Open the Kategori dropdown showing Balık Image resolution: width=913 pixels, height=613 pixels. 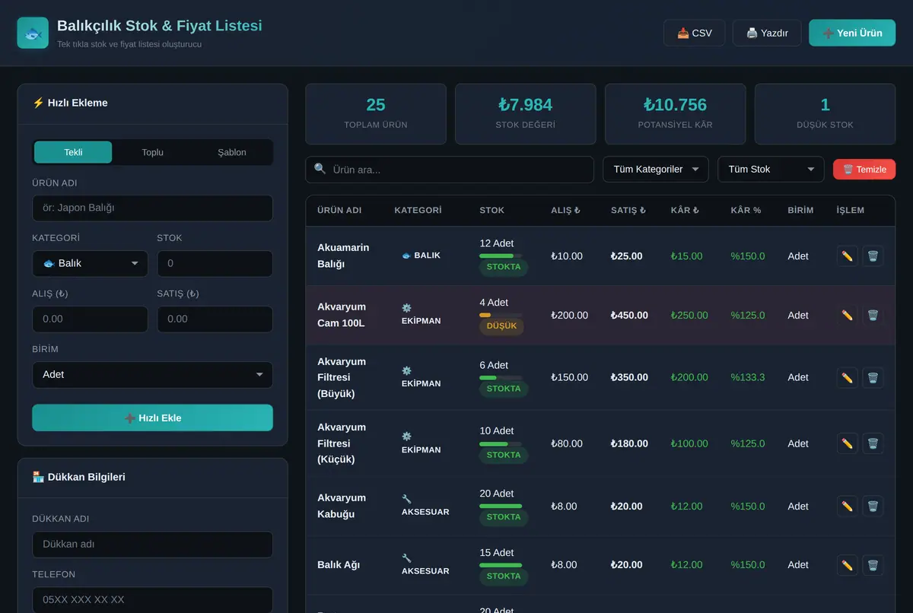pos(90,263)
